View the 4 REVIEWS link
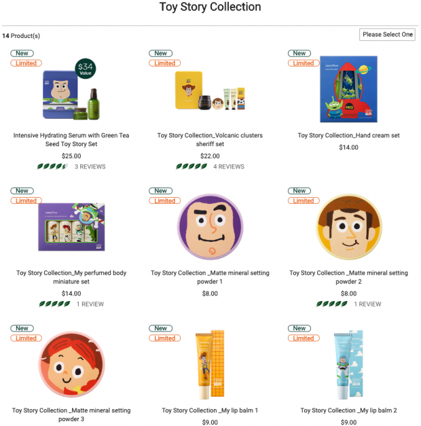 pos(229,166)
